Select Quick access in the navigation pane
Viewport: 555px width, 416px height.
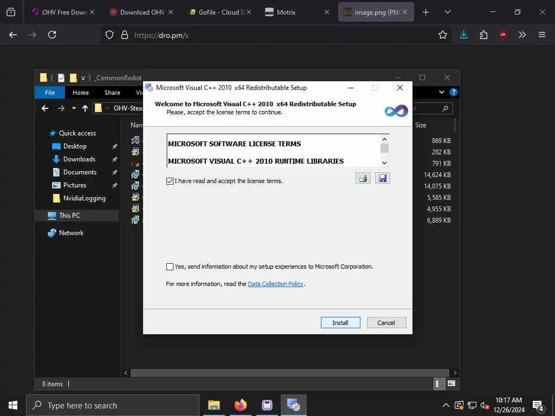[x=77, y=133]
